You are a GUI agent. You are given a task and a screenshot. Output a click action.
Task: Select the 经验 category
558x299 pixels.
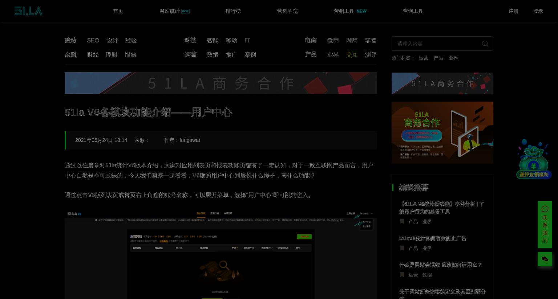pos(131,40)
